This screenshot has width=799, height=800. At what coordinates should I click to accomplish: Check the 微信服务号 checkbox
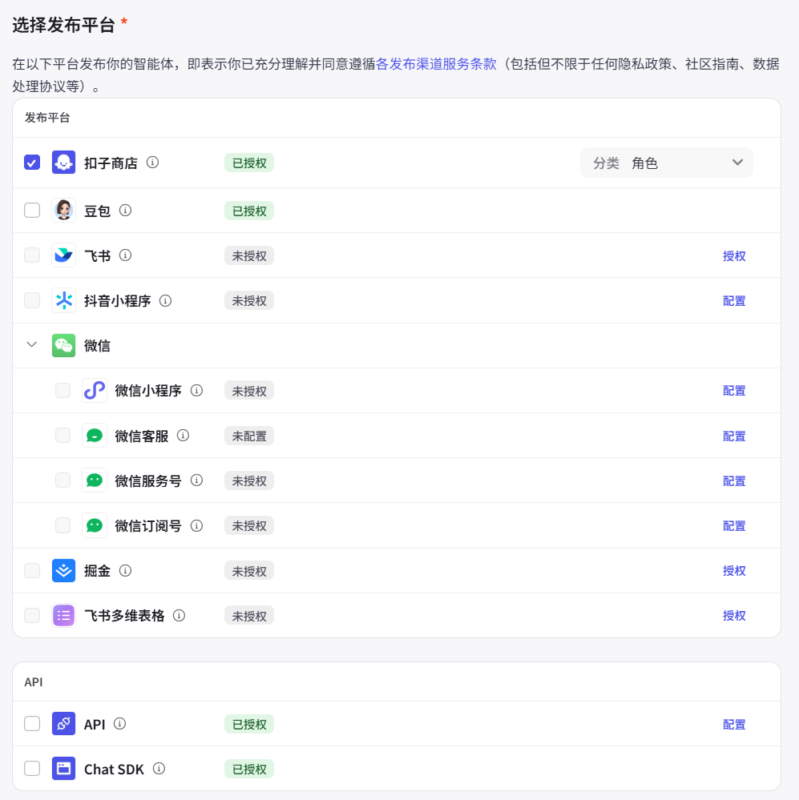click(x=63, y=480)
